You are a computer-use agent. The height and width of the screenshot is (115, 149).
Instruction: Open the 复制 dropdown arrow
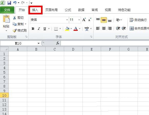click(x=26, y=24)
